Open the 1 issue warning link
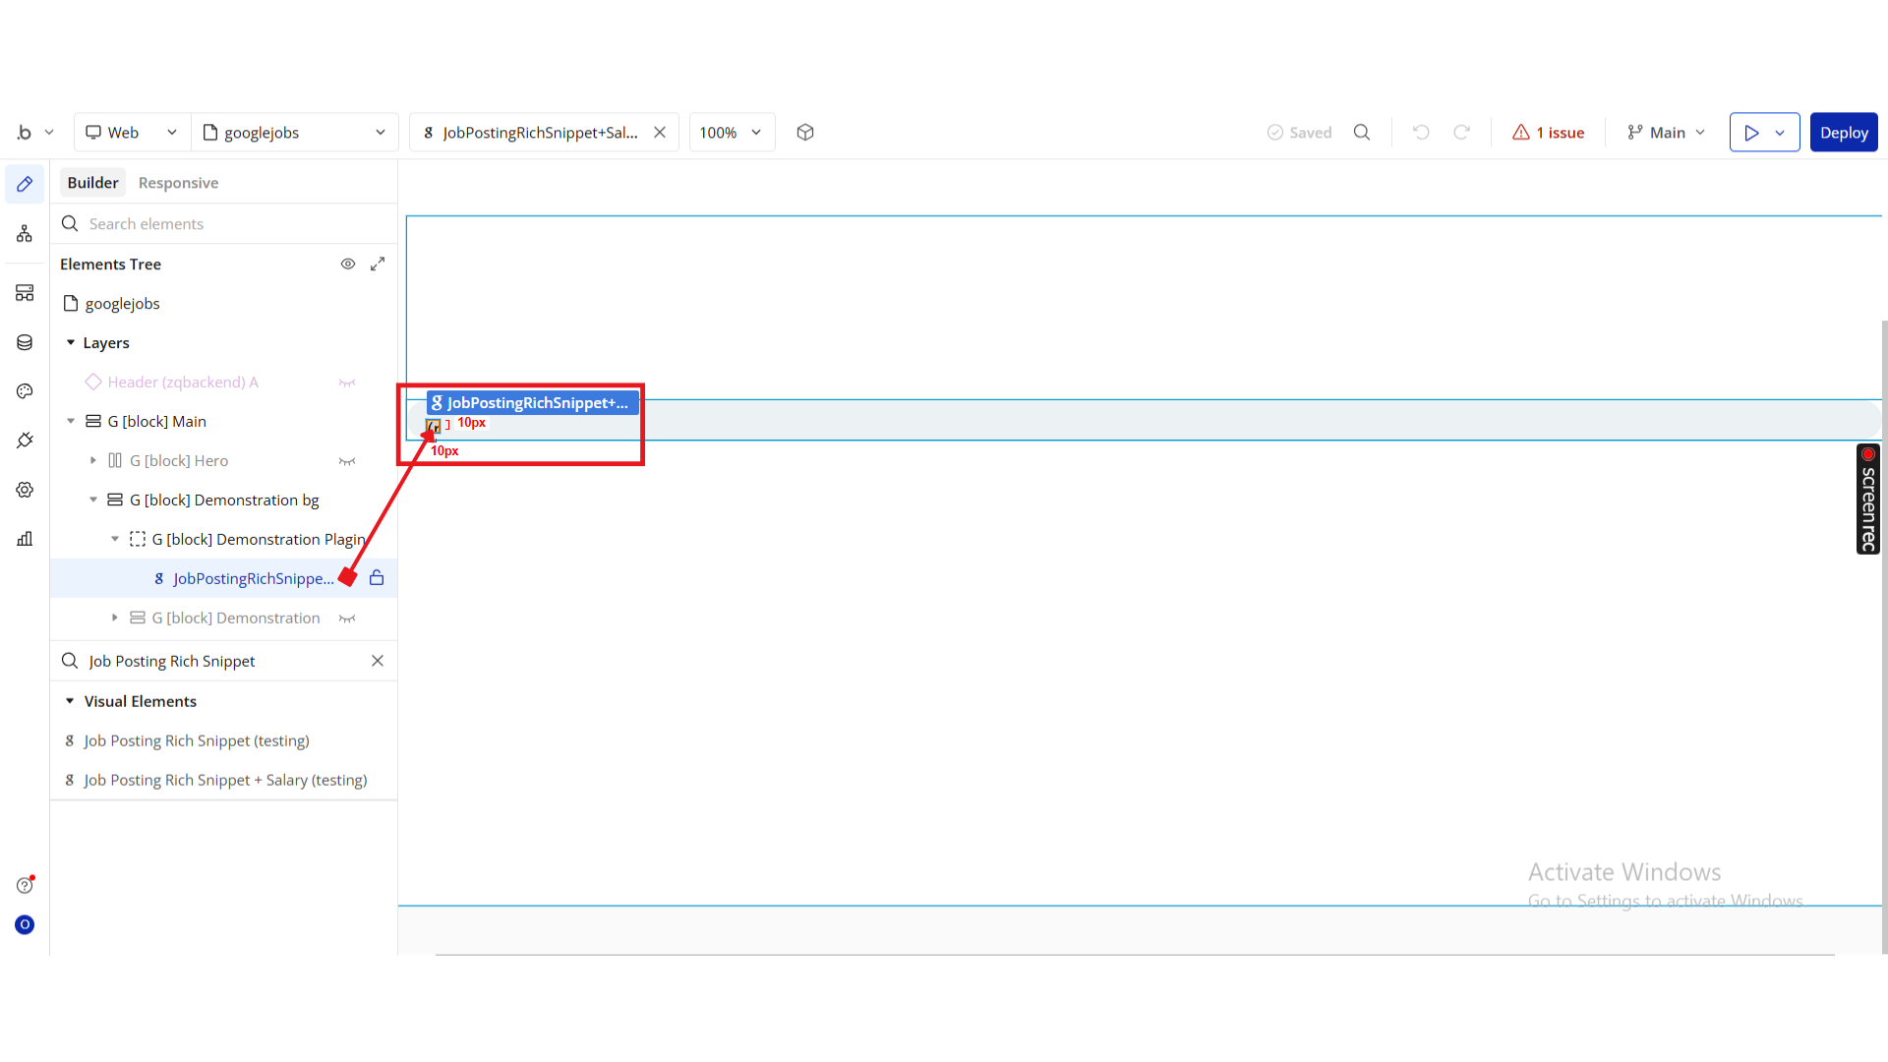This screenshot has height=1062, width=1888. pos(1549,133)
